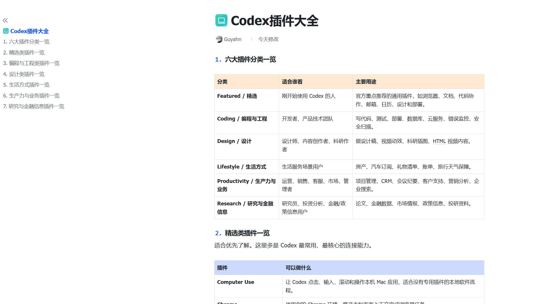Screen dimensions: 535x304
Task: Open the author name Guyahn
Action: 233,39
